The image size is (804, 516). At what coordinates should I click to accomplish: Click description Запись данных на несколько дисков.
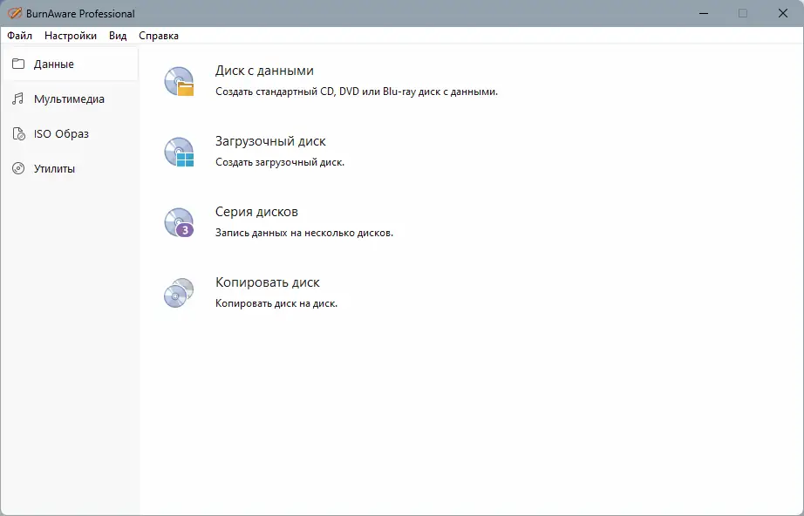point(304,233)
